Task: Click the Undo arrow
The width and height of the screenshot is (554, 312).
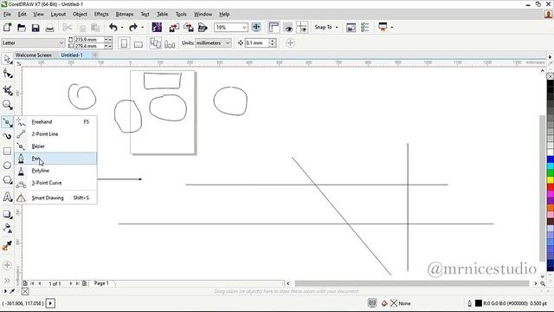Action: (113, 27)
